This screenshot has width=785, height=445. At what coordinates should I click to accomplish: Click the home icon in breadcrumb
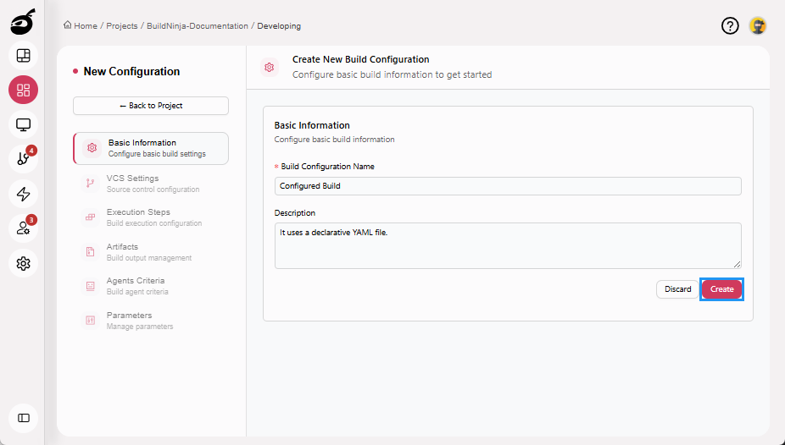[68, 25]
